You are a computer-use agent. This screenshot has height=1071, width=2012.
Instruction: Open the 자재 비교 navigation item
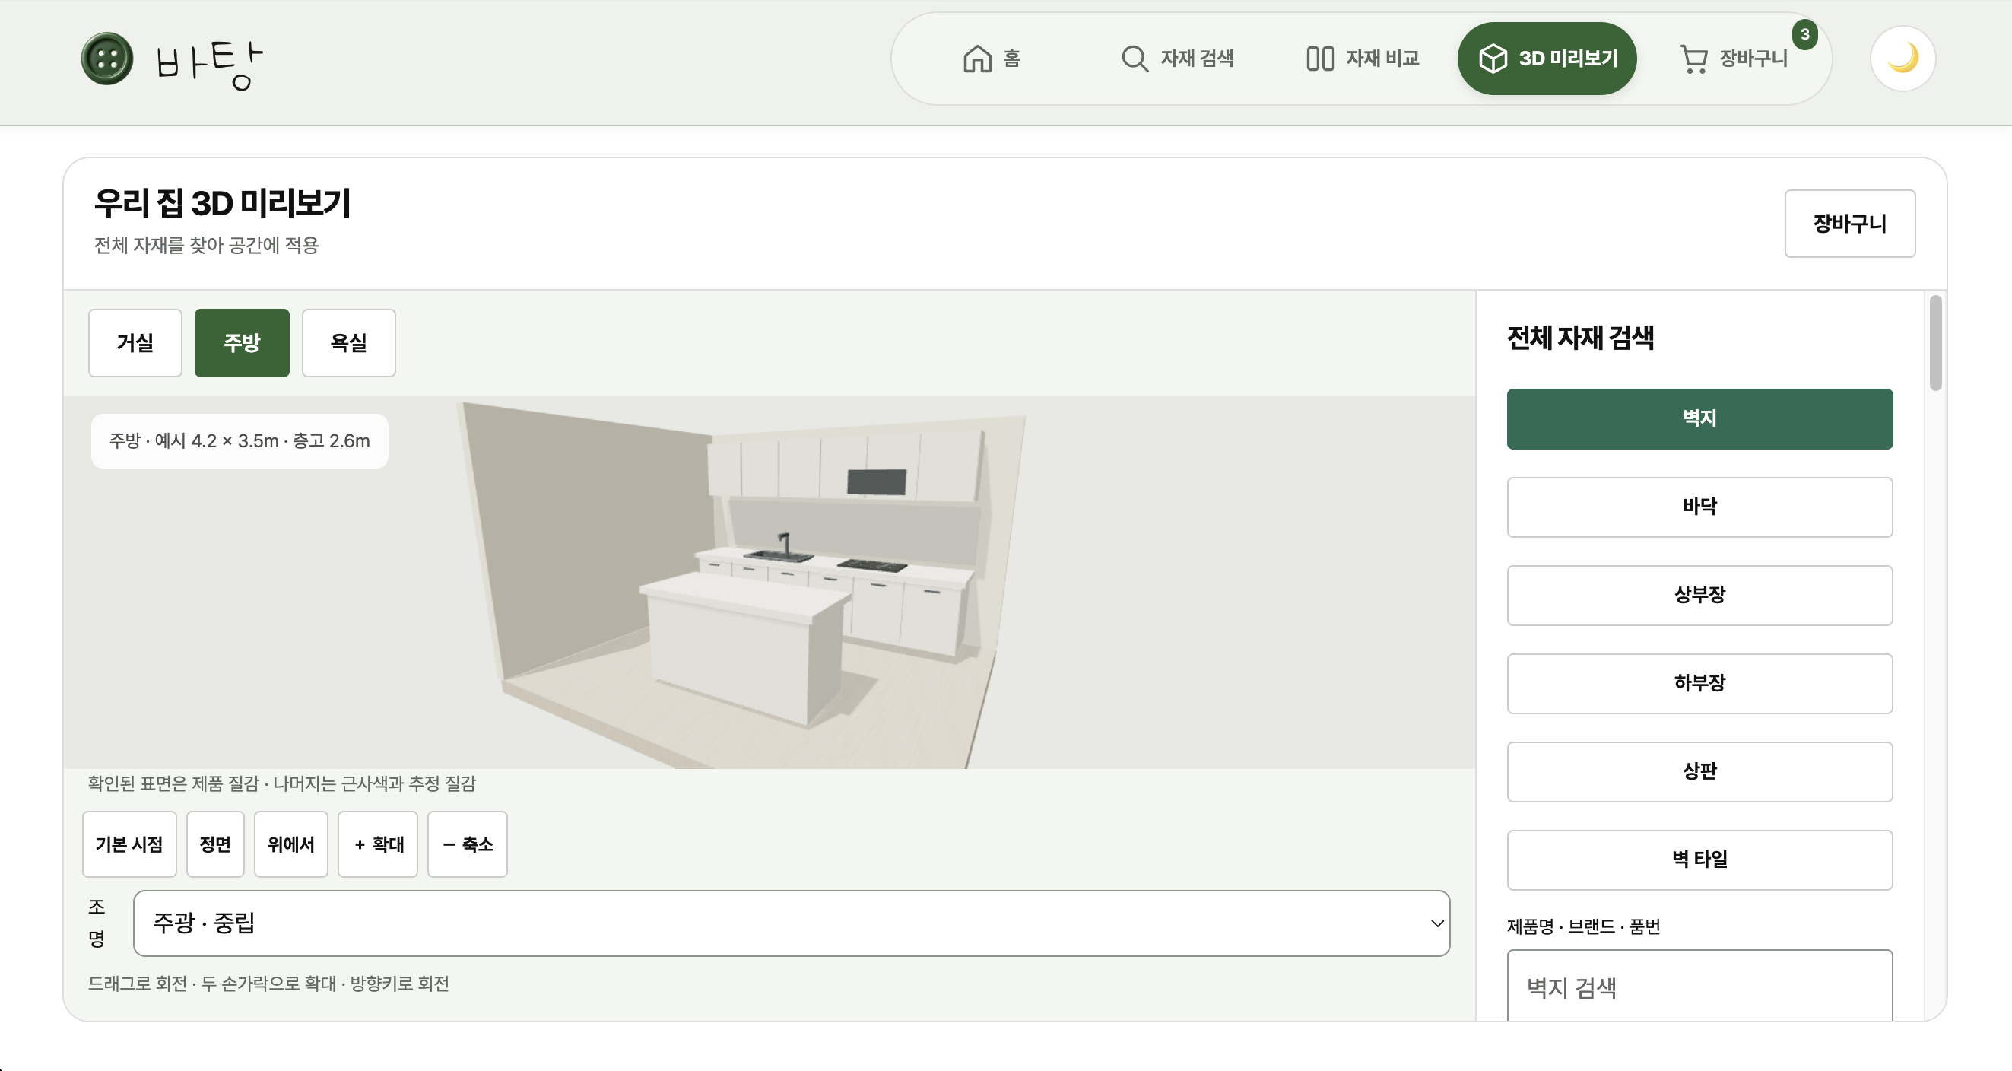tap(1362, 59)
